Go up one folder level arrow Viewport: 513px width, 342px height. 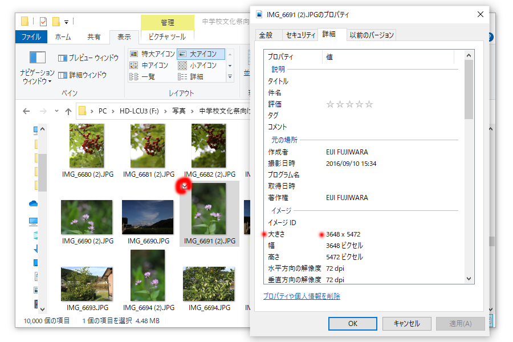coord(68,111)
